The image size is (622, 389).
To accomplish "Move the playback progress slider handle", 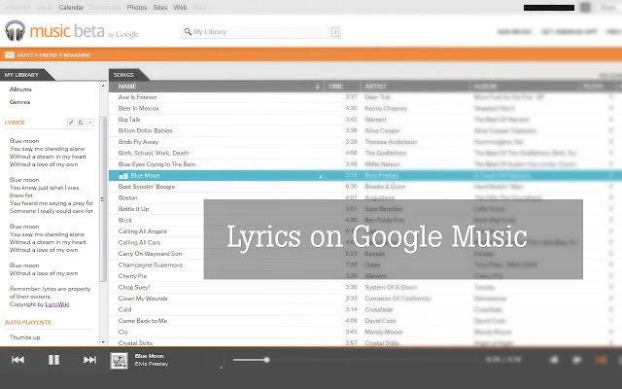I will [x=267, y=360].
